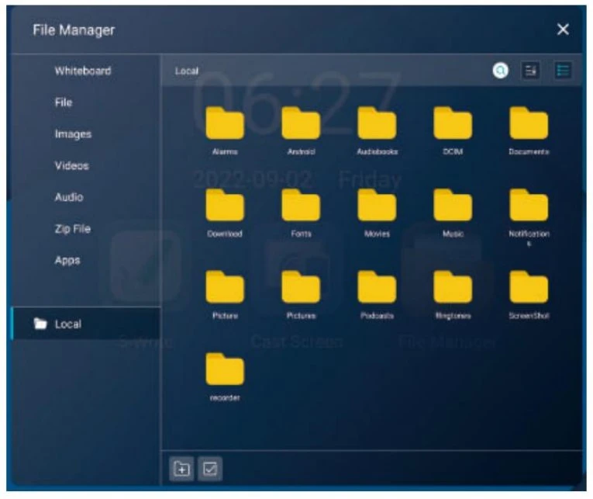The width and height of the screenshot is (593, 499).
Task: Click the Local path breadcrumb
Action: [187, 71]
